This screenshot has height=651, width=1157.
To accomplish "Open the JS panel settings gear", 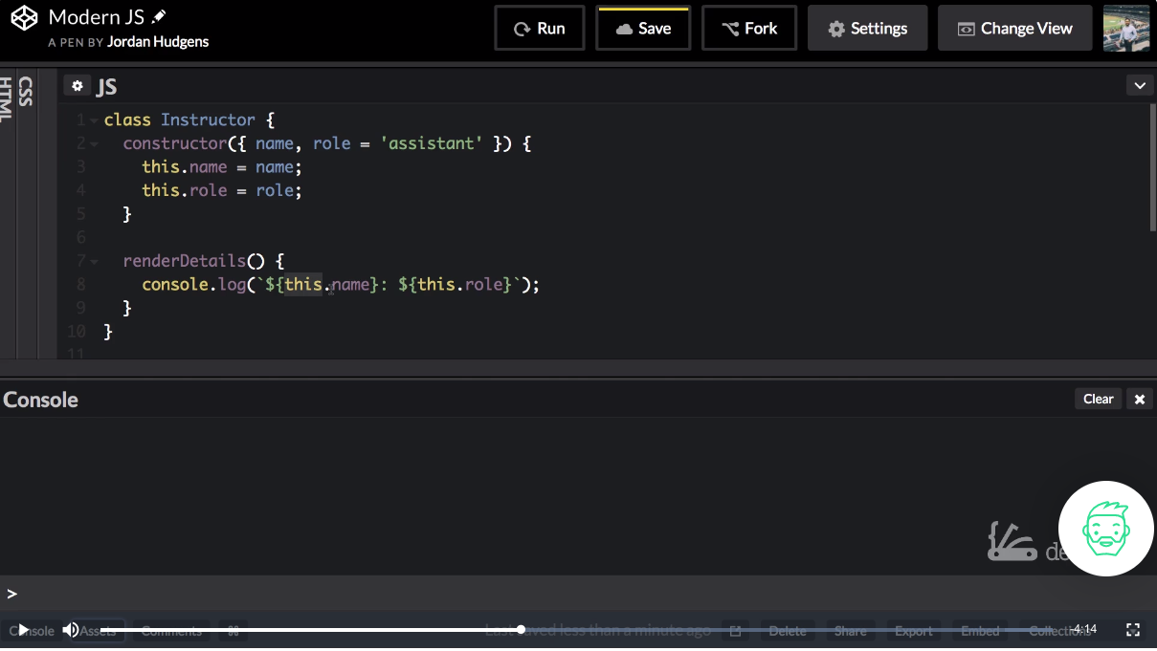I will (x=77, y=85).
